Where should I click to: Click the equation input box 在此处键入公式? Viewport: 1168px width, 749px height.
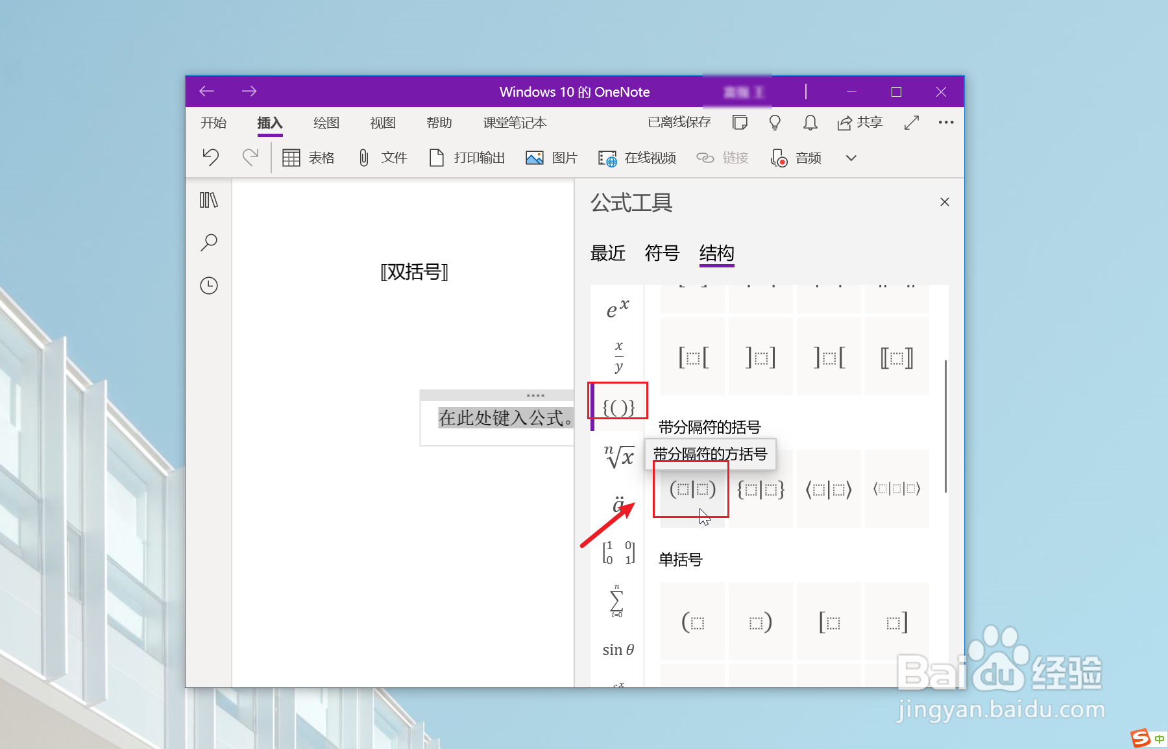(505, 418)
